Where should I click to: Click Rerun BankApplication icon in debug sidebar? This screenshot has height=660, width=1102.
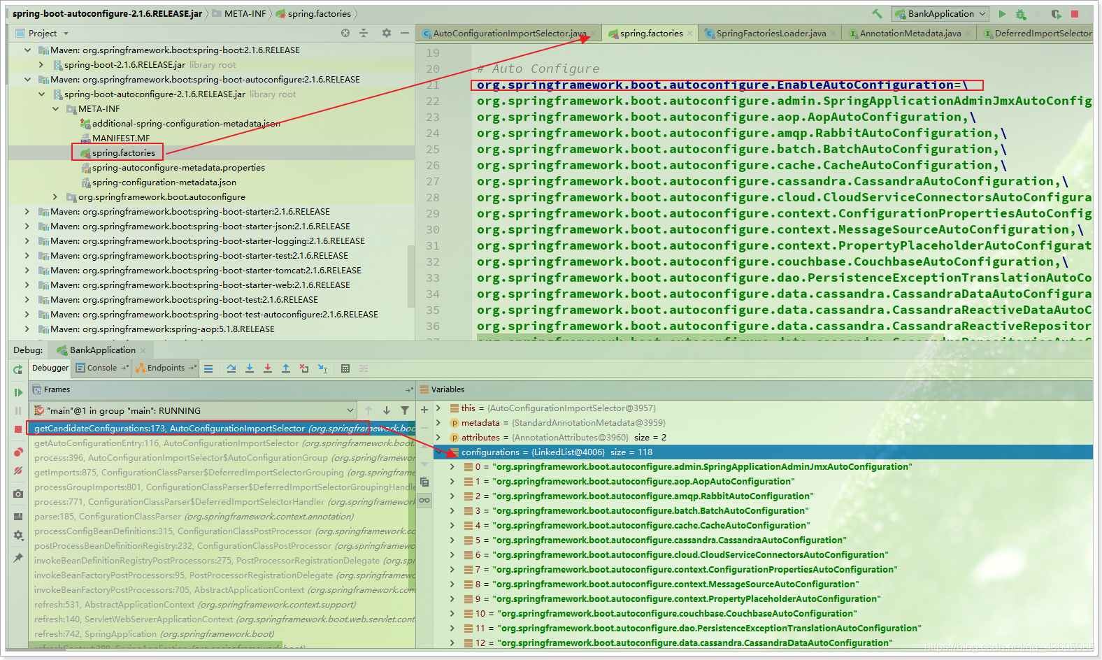(x=17, y=369)
